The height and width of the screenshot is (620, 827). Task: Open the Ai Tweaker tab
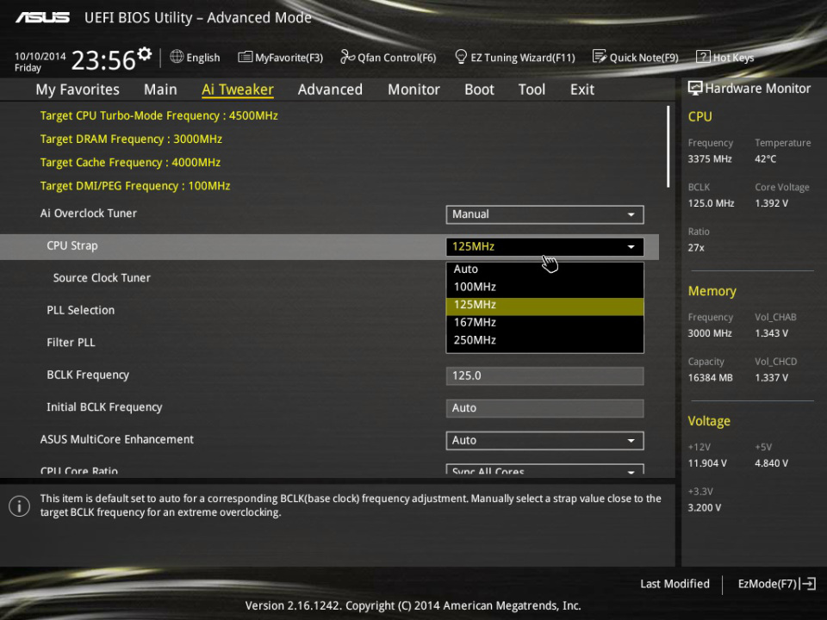pos(238,90)
